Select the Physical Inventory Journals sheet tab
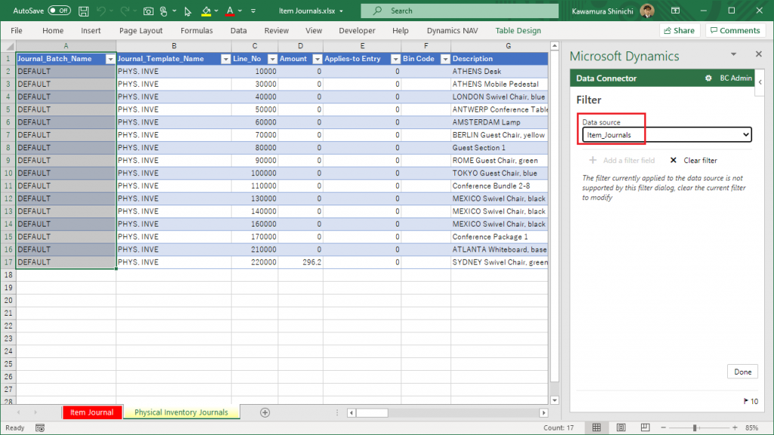The height and width of the screenshot is (435, 774). coord(181,412)
